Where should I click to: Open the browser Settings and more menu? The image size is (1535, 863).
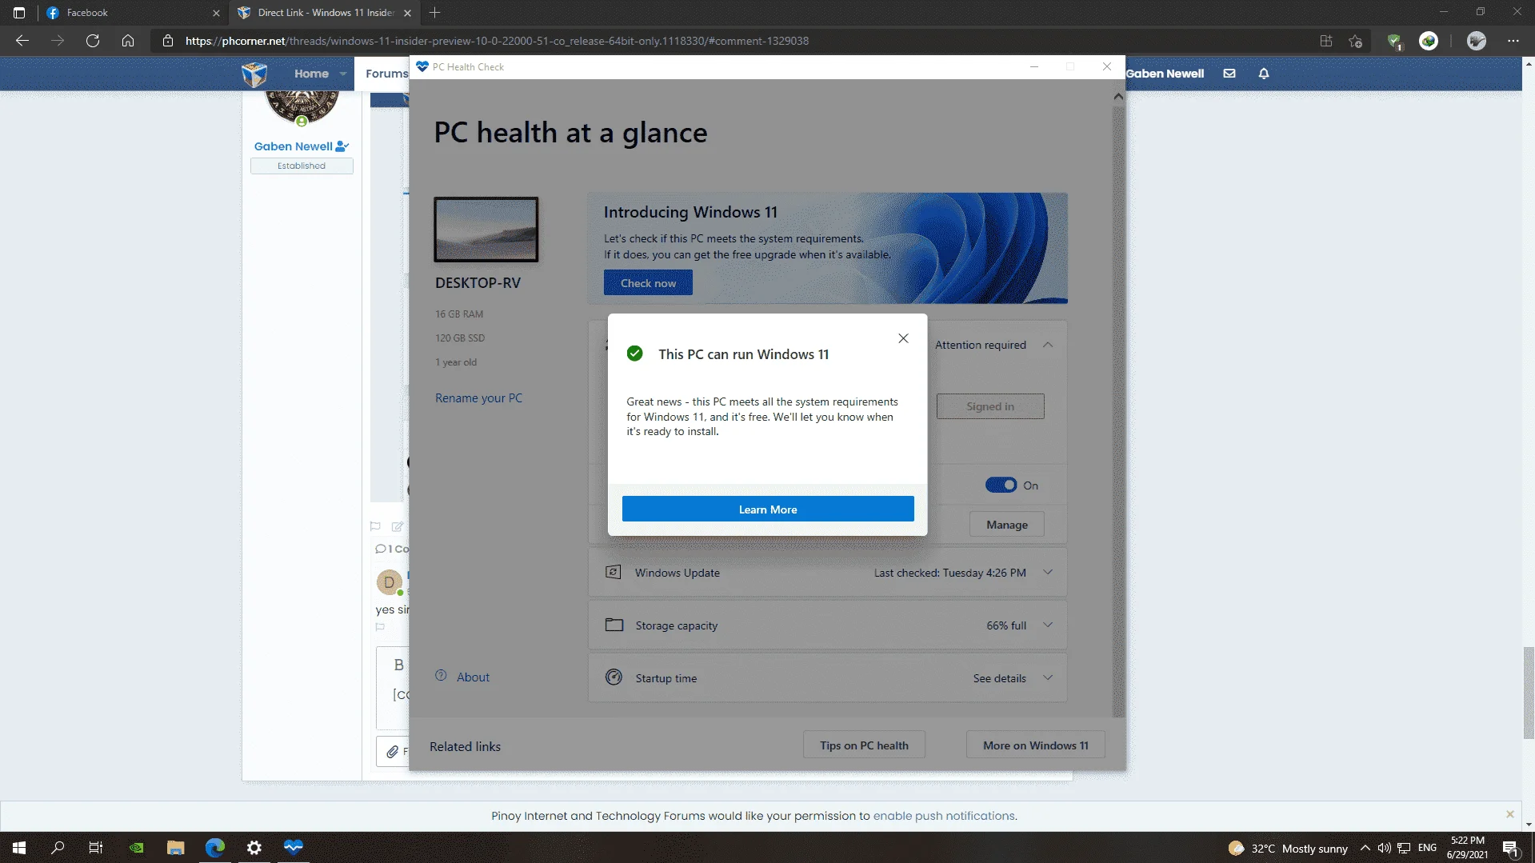click(x=1513, y=41)
